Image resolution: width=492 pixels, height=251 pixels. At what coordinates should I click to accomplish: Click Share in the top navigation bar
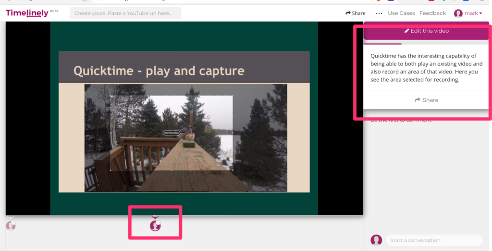click(356, 13)
